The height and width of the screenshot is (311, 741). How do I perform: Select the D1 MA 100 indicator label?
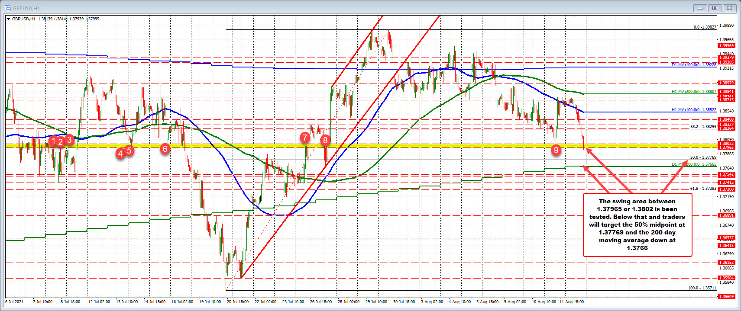694,65
